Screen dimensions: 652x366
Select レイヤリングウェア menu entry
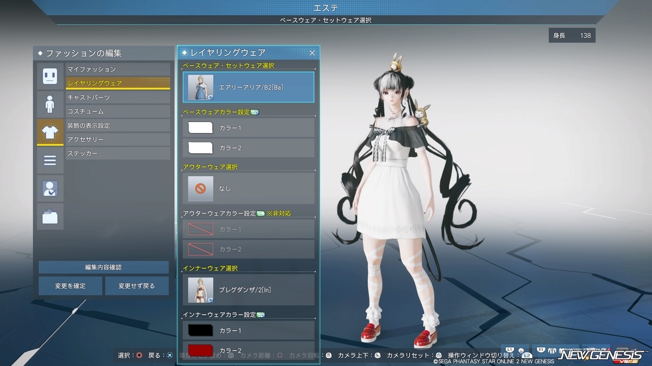click(x=118, y=83)
